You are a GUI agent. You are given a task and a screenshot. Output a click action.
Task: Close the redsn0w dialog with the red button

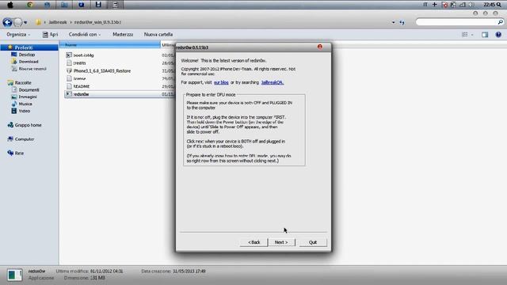click(320, 47)
